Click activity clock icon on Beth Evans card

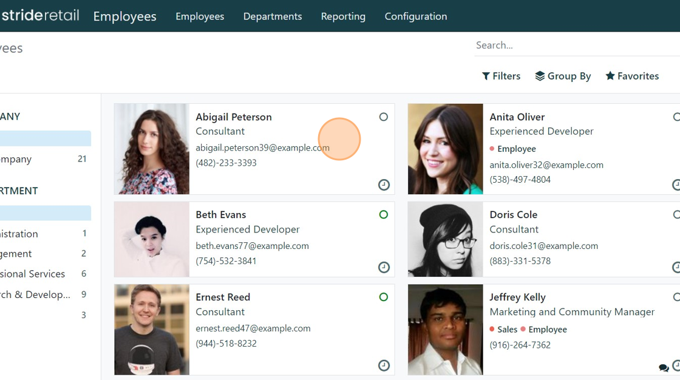coord(384,267)
